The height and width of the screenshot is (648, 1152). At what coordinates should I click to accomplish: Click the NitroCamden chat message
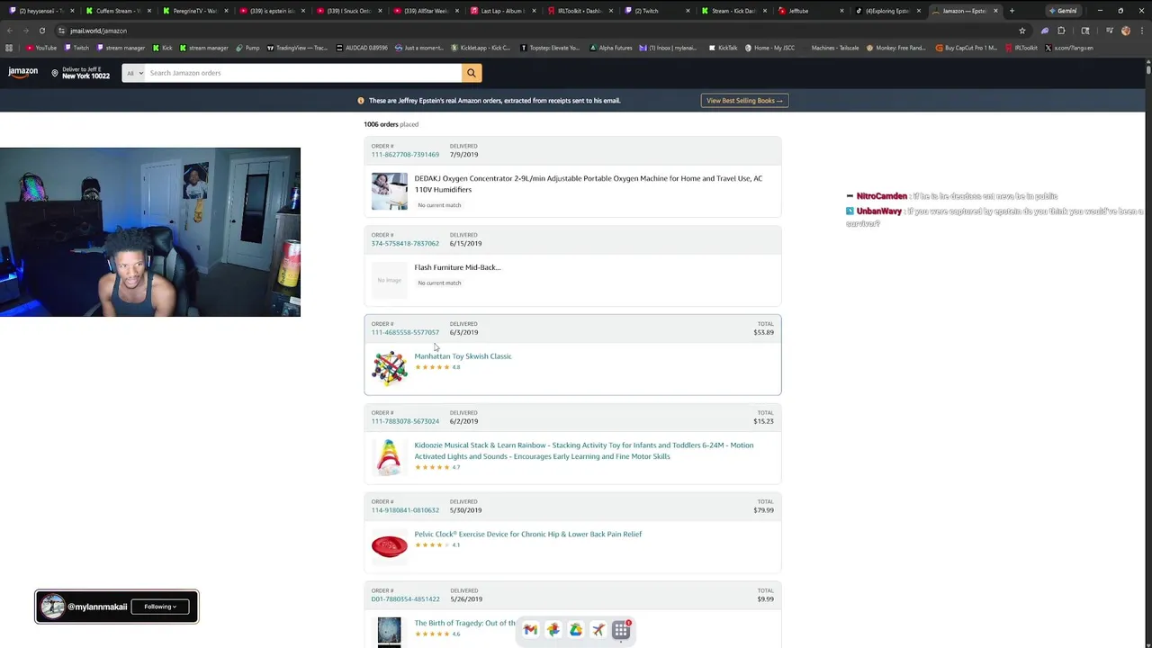[952, 196]
